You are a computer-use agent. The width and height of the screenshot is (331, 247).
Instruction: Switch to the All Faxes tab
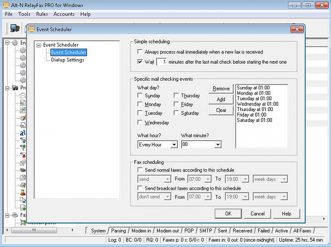302,231
